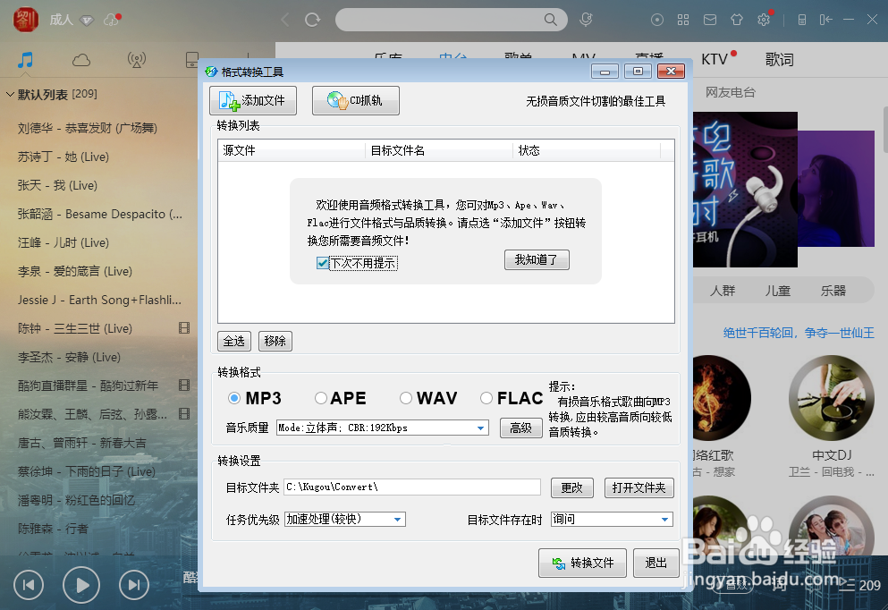
Task: Skip to next track
Action: point(133,585)
